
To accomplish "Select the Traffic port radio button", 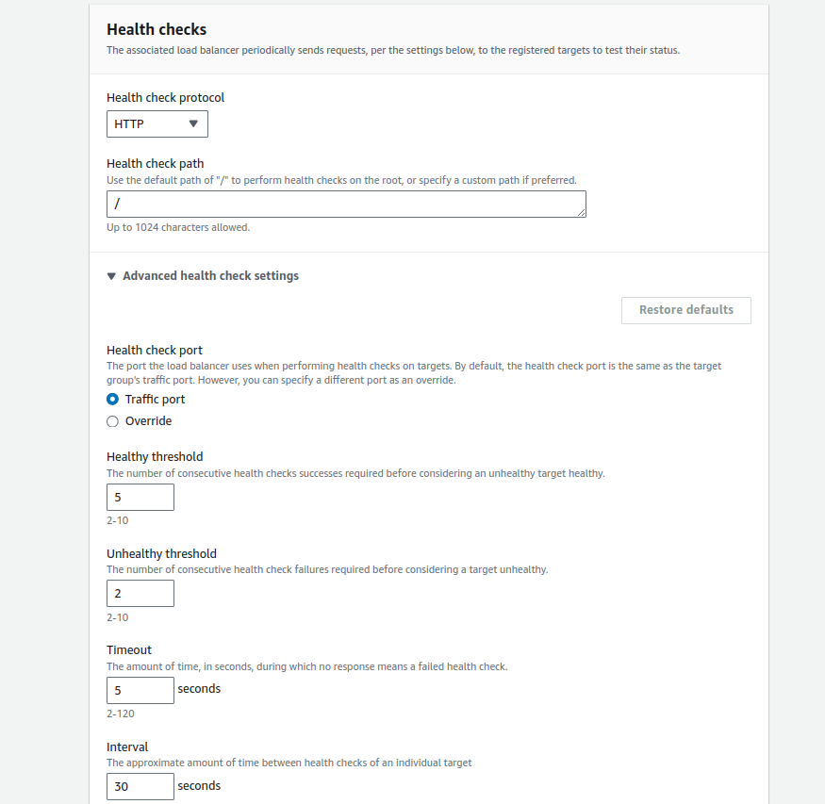I will click(x=113, y=399).
